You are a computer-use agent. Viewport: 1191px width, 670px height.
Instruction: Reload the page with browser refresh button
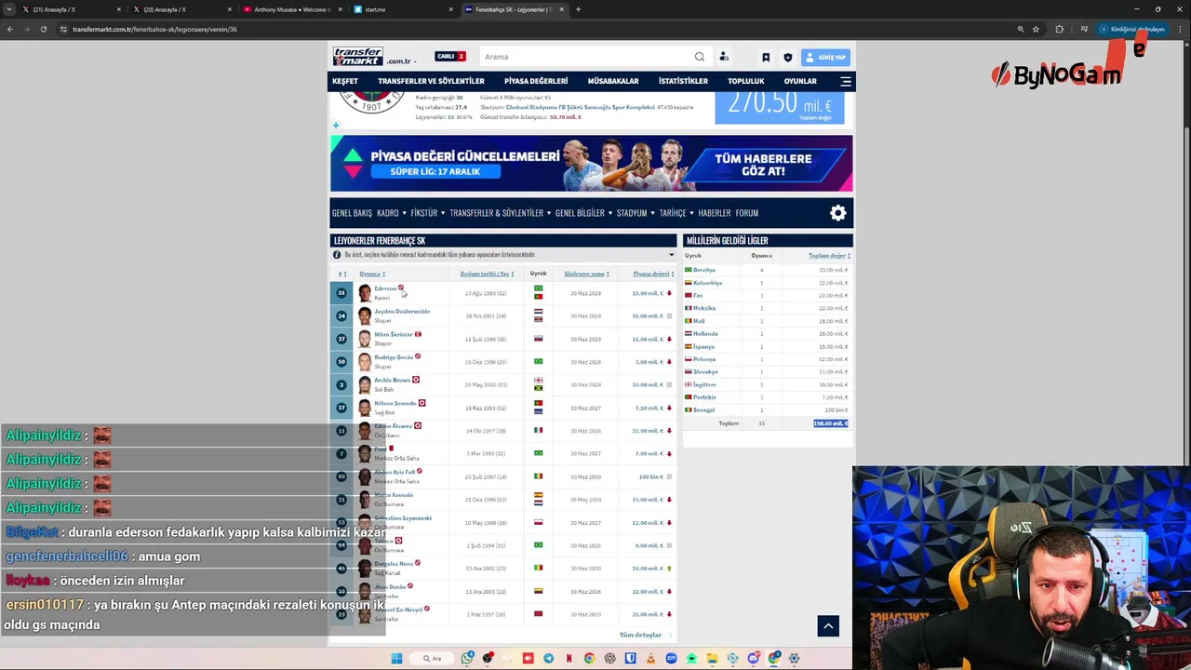click(x=43, y=29)
